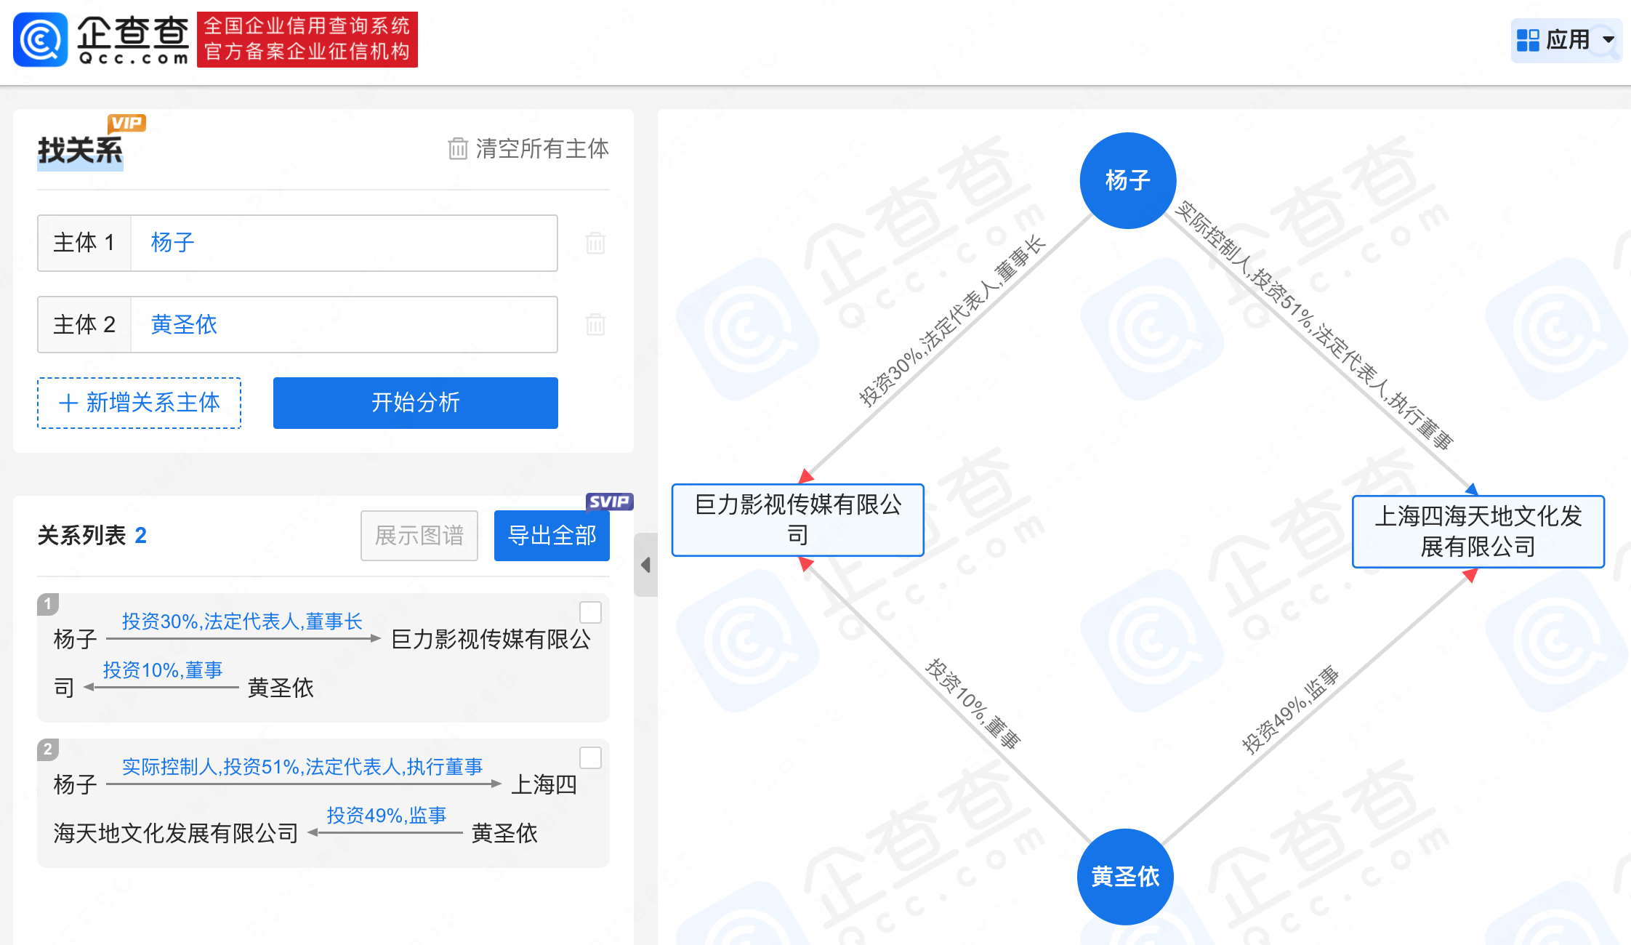Click the 开始分析 button
This screenshot has height=945, width=1631.
(x=415, y=403)
